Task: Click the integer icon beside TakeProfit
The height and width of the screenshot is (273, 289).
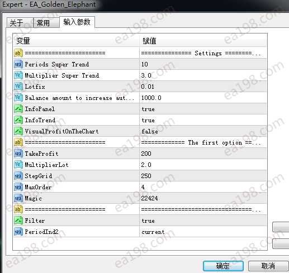Action: tap(18, 154)
